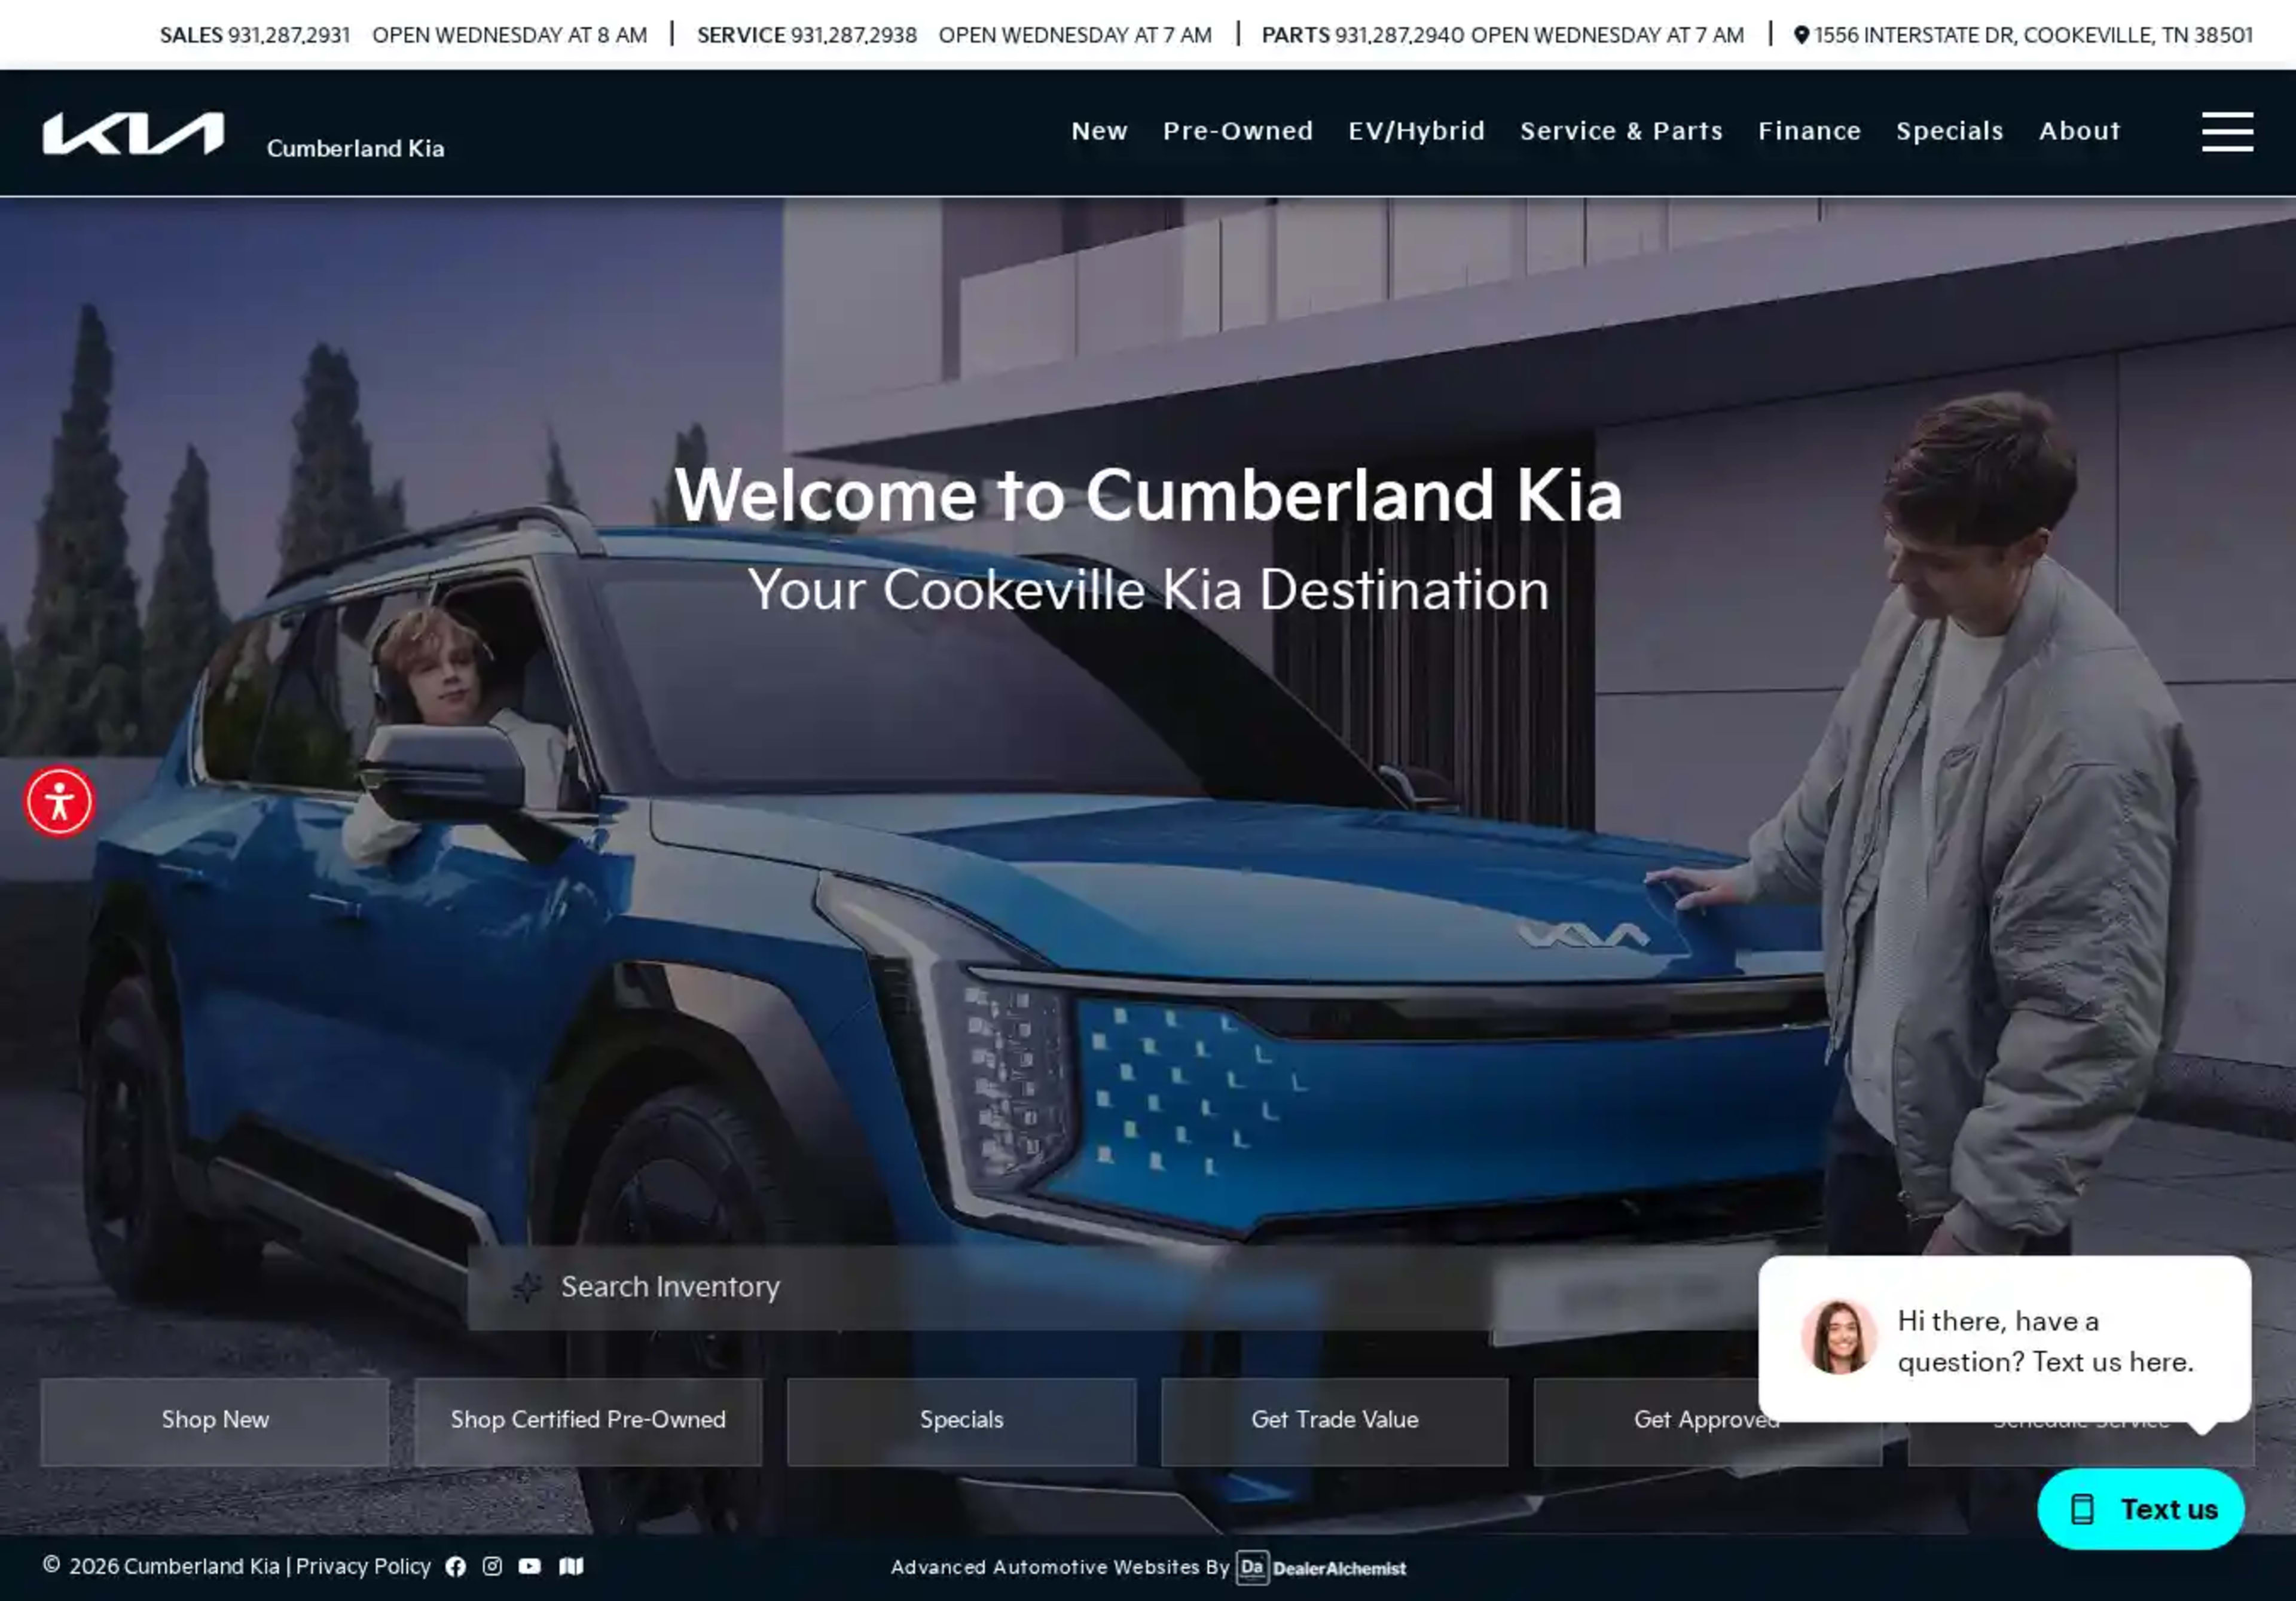The image size is (2296, 1601).
Task: Open the About menu
Action: [x=2079, y=131]
